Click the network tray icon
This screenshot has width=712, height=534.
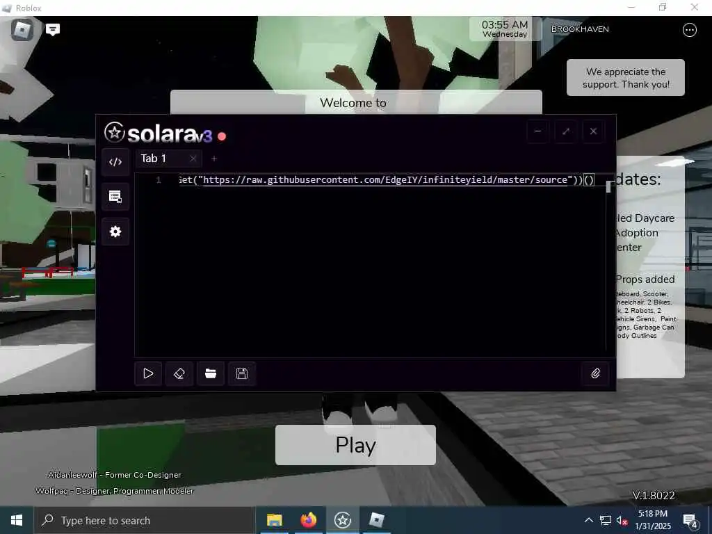(x=606, y=520)
